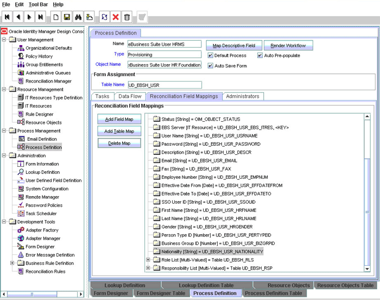Screen dimensions: 380x300
Task: Open Organizational Defaults icon
Action: [x=21, y=48]
